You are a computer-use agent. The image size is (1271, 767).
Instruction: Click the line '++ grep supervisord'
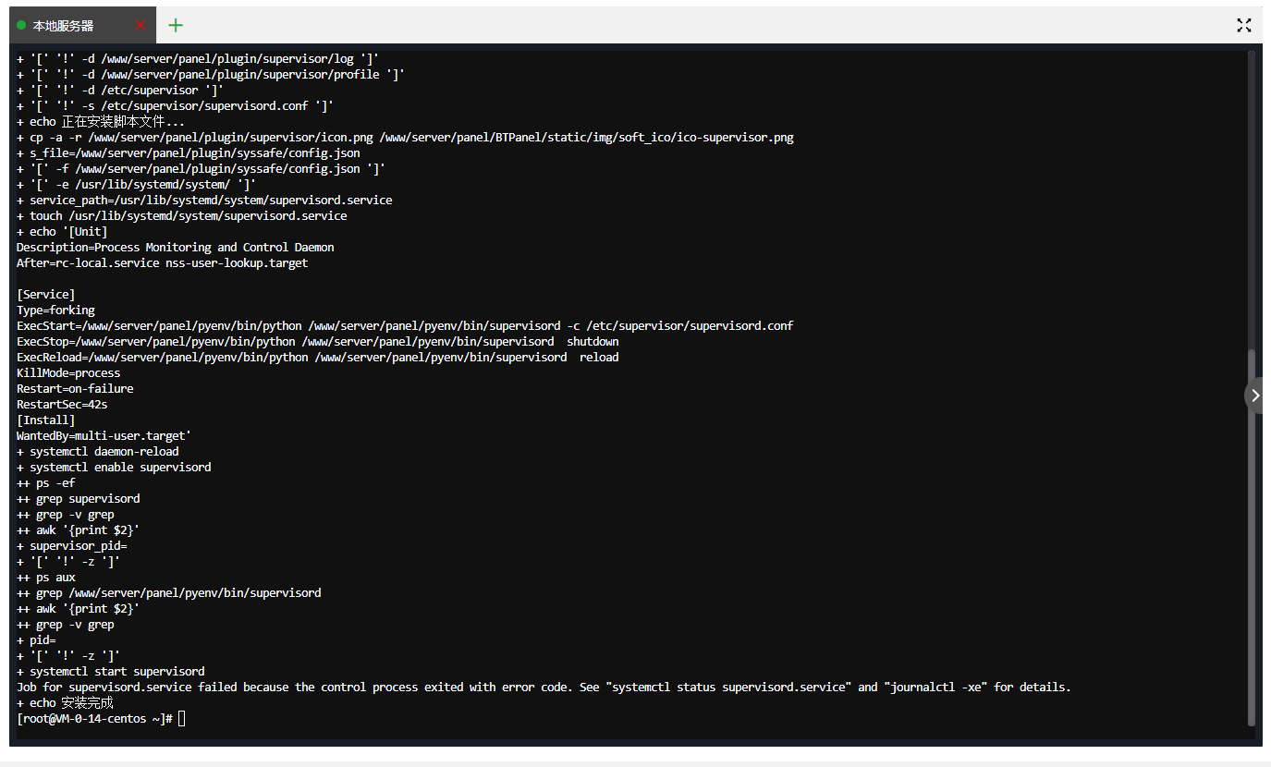click(x=79, y=499)
